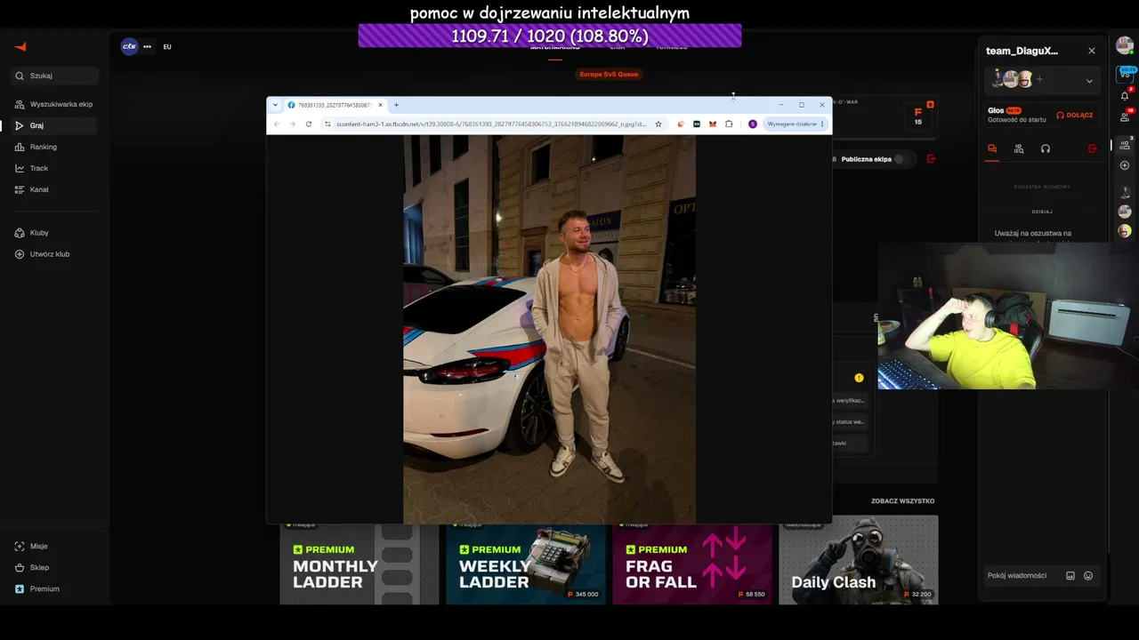Open Sklep in the sidebar
This screenshot has height=640, width=1139.
(55, 568)
